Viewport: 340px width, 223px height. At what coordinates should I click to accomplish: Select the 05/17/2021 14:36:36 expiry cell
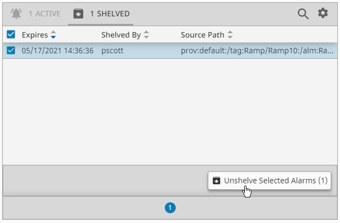pyautogui.click(x=58, y=51)
